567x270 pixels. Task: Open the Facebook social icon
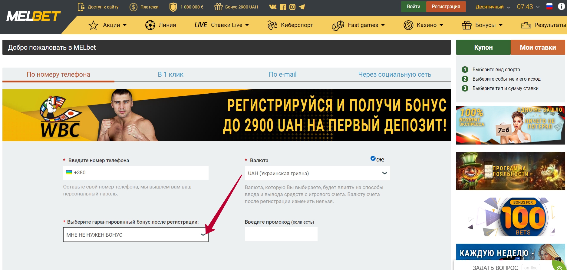(283, 7)
